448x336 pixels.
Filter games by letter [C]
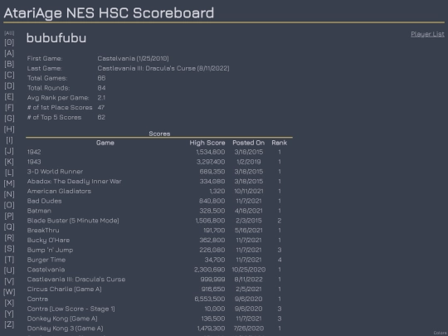pos(9,75)
